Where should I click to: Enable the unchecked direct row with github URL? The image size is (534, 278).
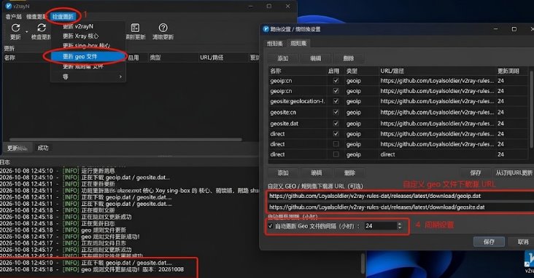click(336, 144)
